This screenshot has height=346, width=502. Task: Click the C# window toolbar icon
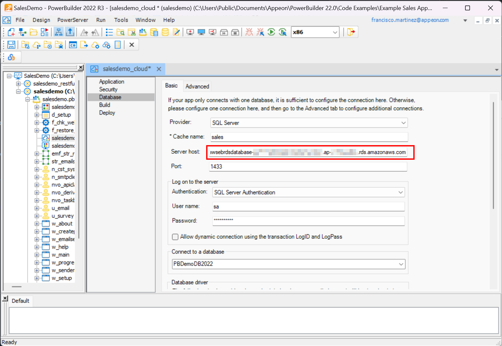pyautogui.click(x=73, y=45)
